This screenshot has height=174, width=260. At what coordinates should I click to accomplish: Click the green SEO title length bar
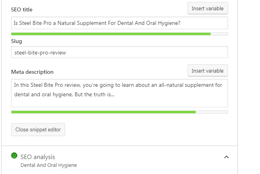pyautogui.click(x=110, y=34)
